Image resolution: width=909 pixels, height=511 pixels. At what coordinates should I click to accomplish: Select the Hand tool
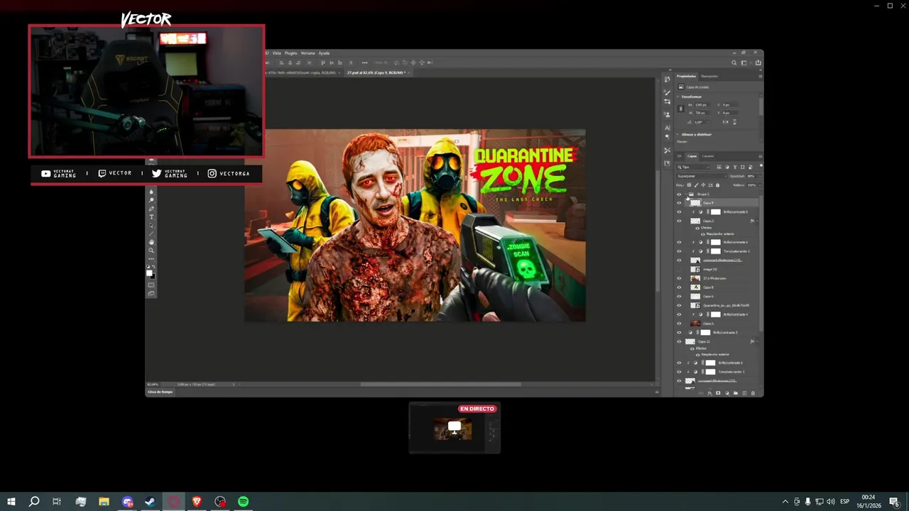pos(151,242)
